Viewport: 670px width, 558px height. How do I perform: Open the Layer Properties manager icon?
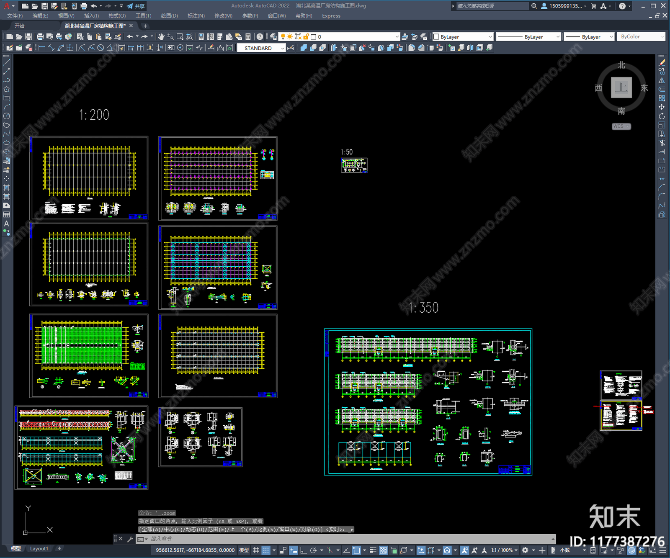pyautogui.click(x=273, y=37)
